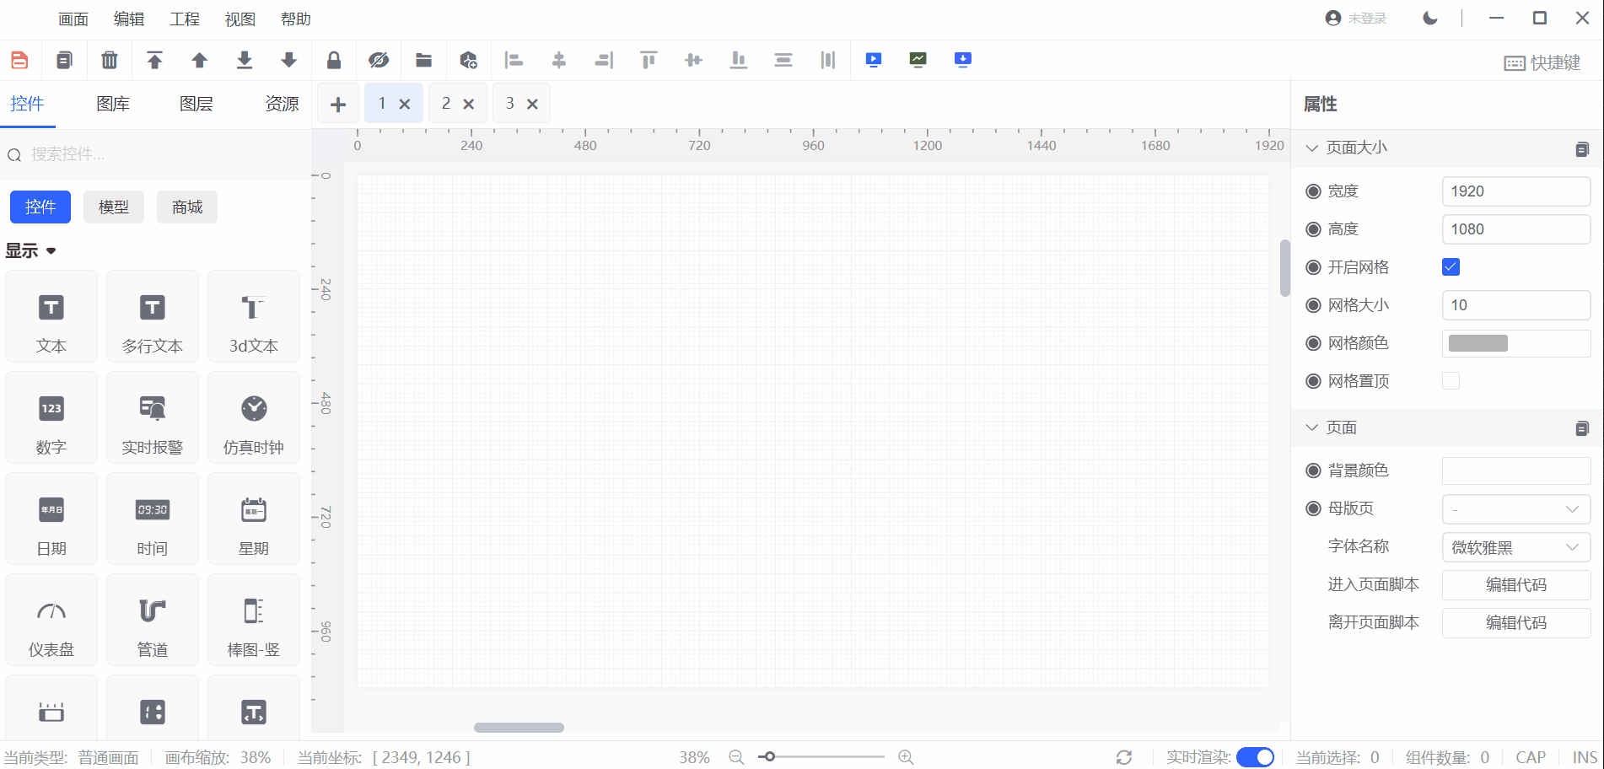Click the bring-to-top arrow icon
Viewport: 1604px width, 769px height.
[154, 60]
